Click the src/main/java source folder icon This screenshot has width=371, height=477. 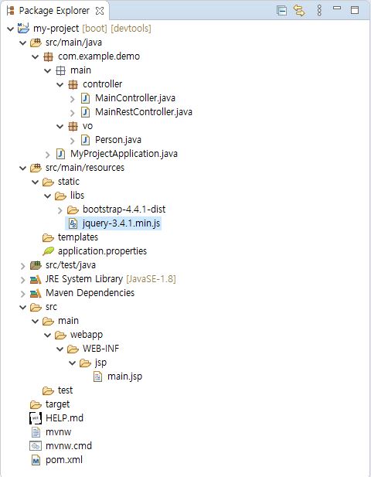[36, 43]
